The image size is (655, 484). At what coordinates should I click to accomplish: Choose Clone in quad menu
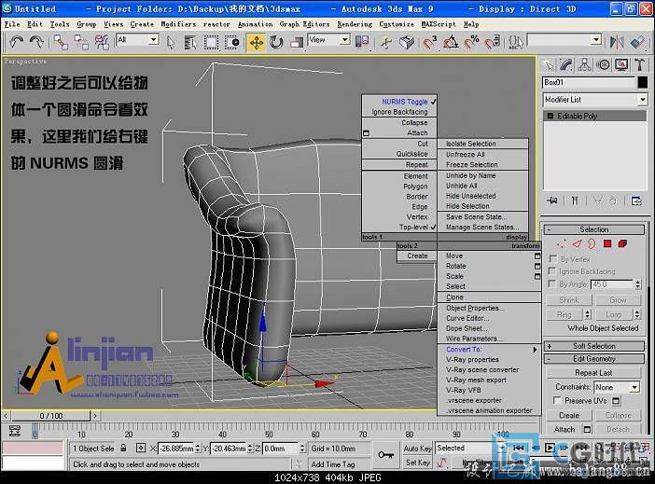tap(454, 297)
